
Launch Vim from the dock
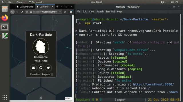5,36
